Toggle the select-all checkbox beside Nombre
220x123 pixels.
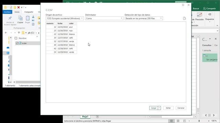[16, 38]
